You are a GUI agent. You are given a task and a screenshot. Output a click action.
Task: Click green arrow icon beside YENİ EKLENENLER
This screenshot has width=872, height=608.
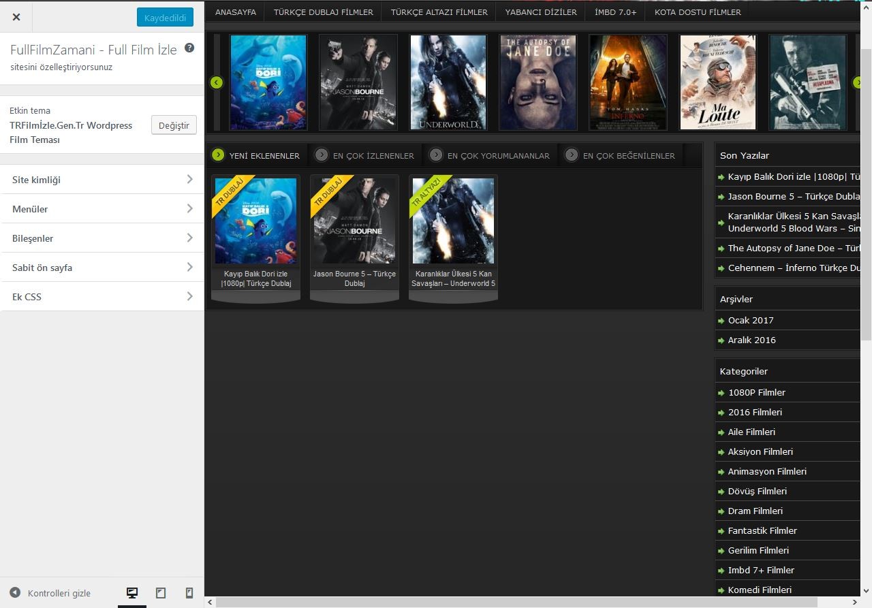[x=218, y=155]
